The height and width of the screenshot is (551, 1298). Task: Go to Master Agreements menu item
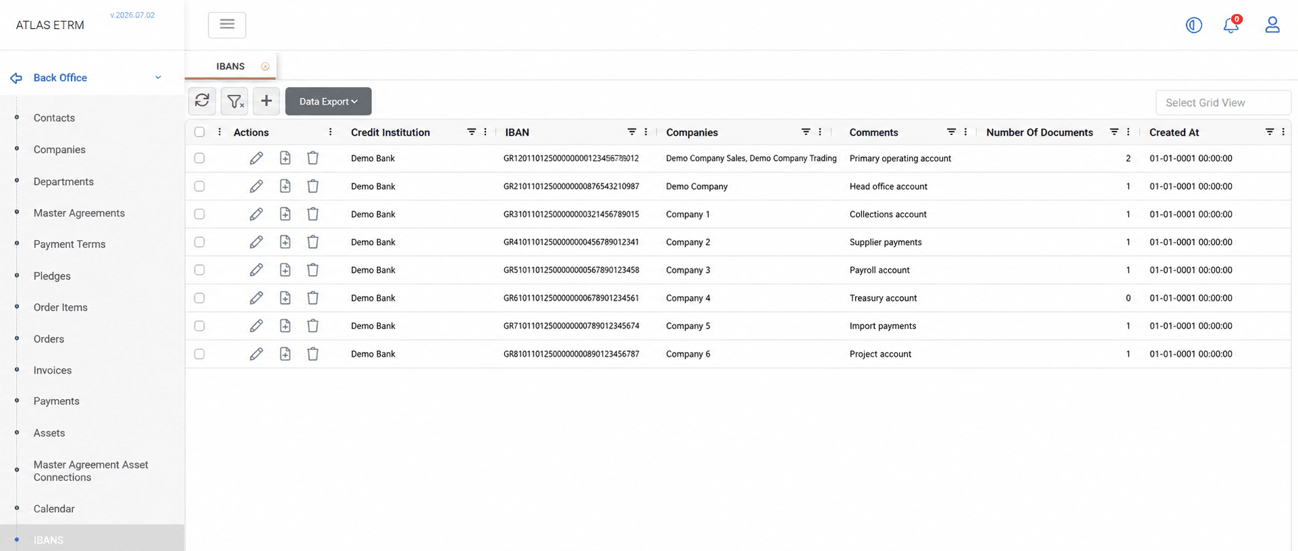tap(79, 213)
